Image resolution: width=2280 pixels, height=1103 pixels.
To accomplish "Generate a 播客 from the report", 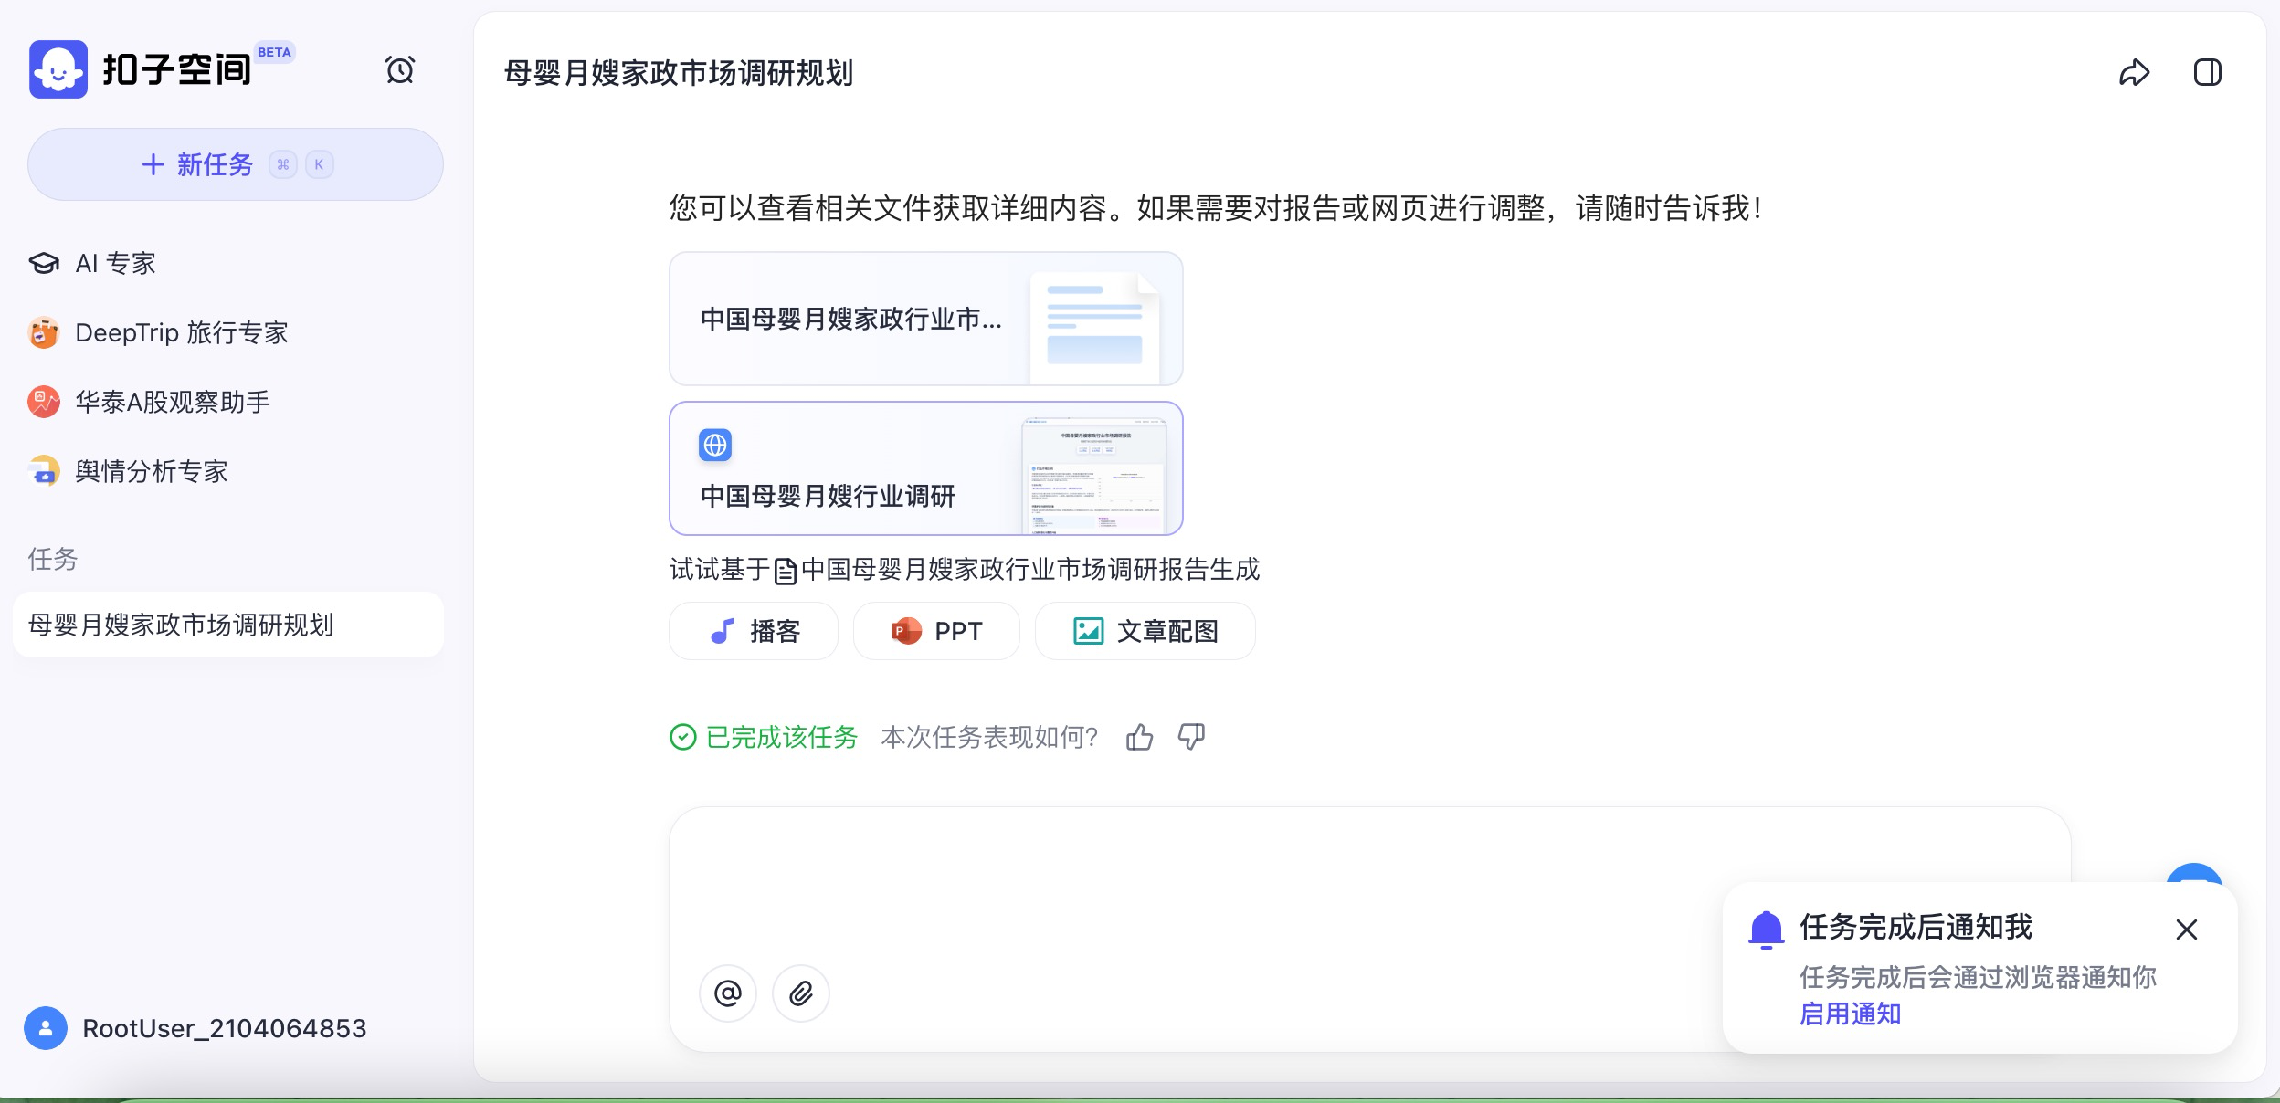I will click(754, 631).
